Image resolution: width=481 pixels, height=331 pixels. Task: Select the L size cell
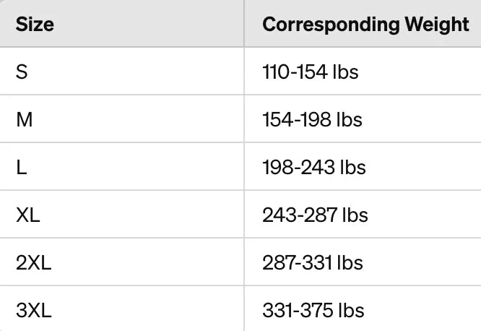point(122,166)
